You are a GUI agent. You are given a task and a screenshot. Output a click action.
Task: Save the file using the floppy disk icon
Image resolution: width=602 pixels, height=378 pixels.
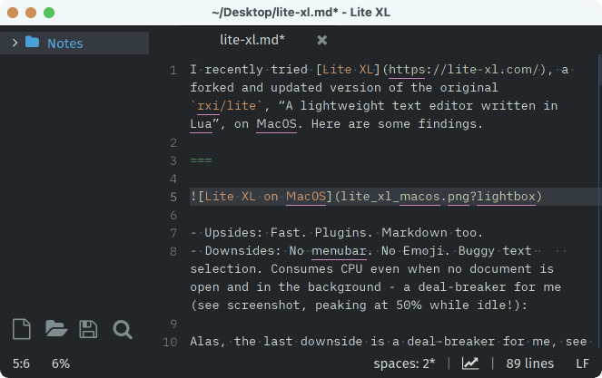(88, 329)
